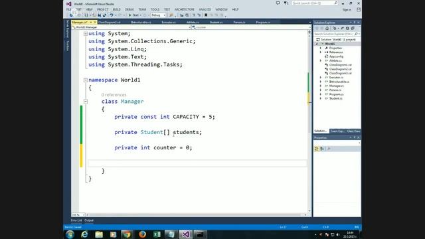Open the DEBUG menu
The height and width of the screenshot is (239, 425).
(129, 9)
